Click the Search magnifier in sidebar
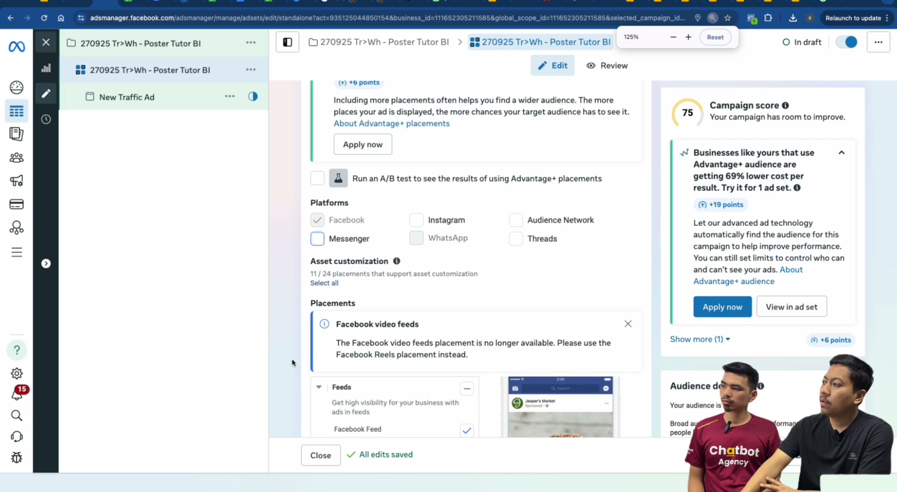 [x=16, y=415]
